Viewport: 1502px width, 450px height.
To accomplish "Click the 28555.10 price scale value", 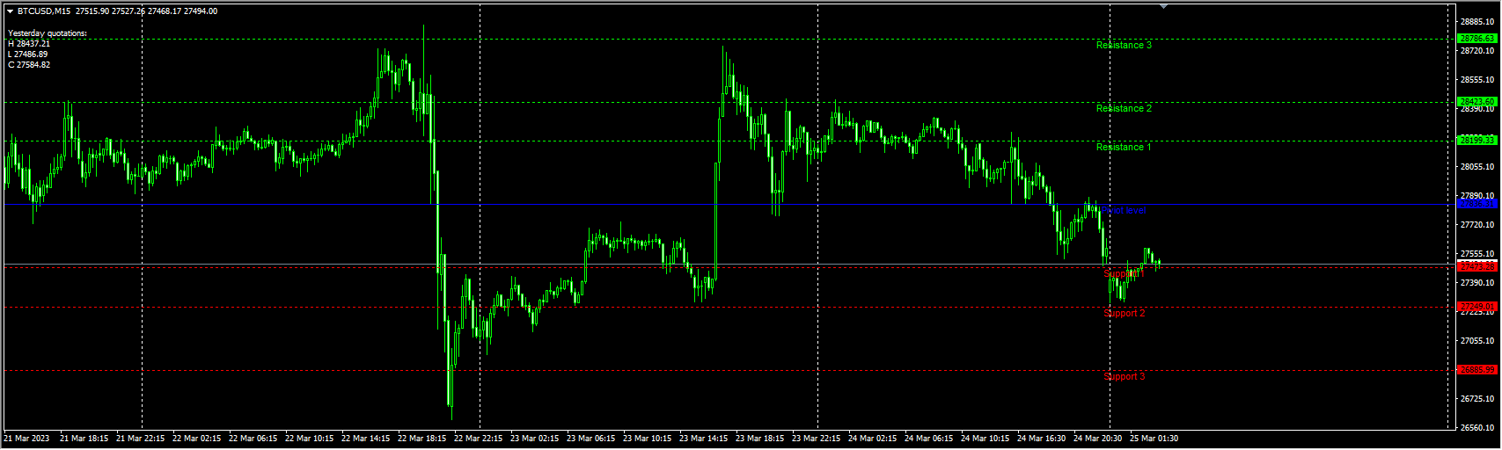I will click(x=1477, y=80).
